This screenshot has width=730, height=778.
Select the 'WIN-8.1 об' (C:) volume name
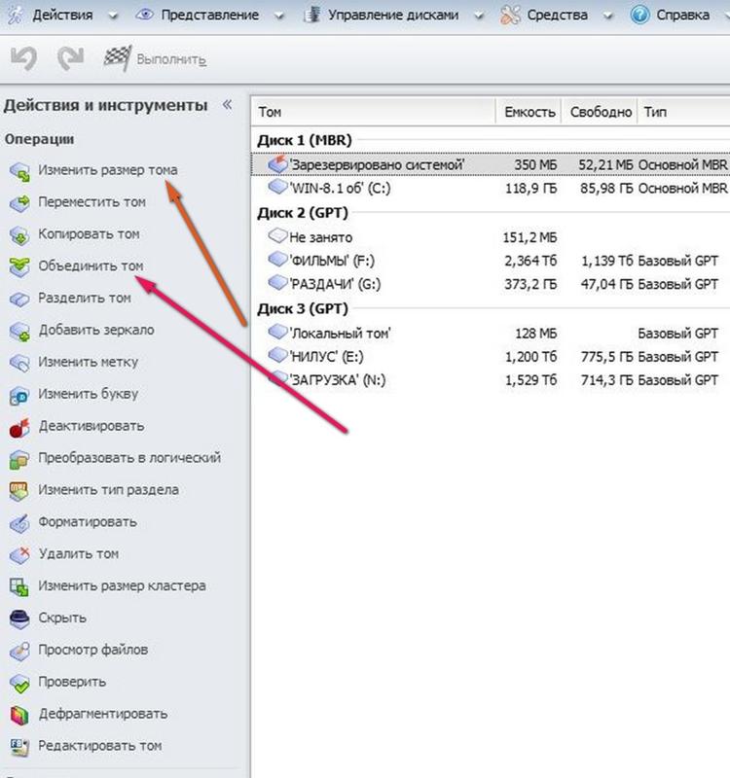click(340, 189)
